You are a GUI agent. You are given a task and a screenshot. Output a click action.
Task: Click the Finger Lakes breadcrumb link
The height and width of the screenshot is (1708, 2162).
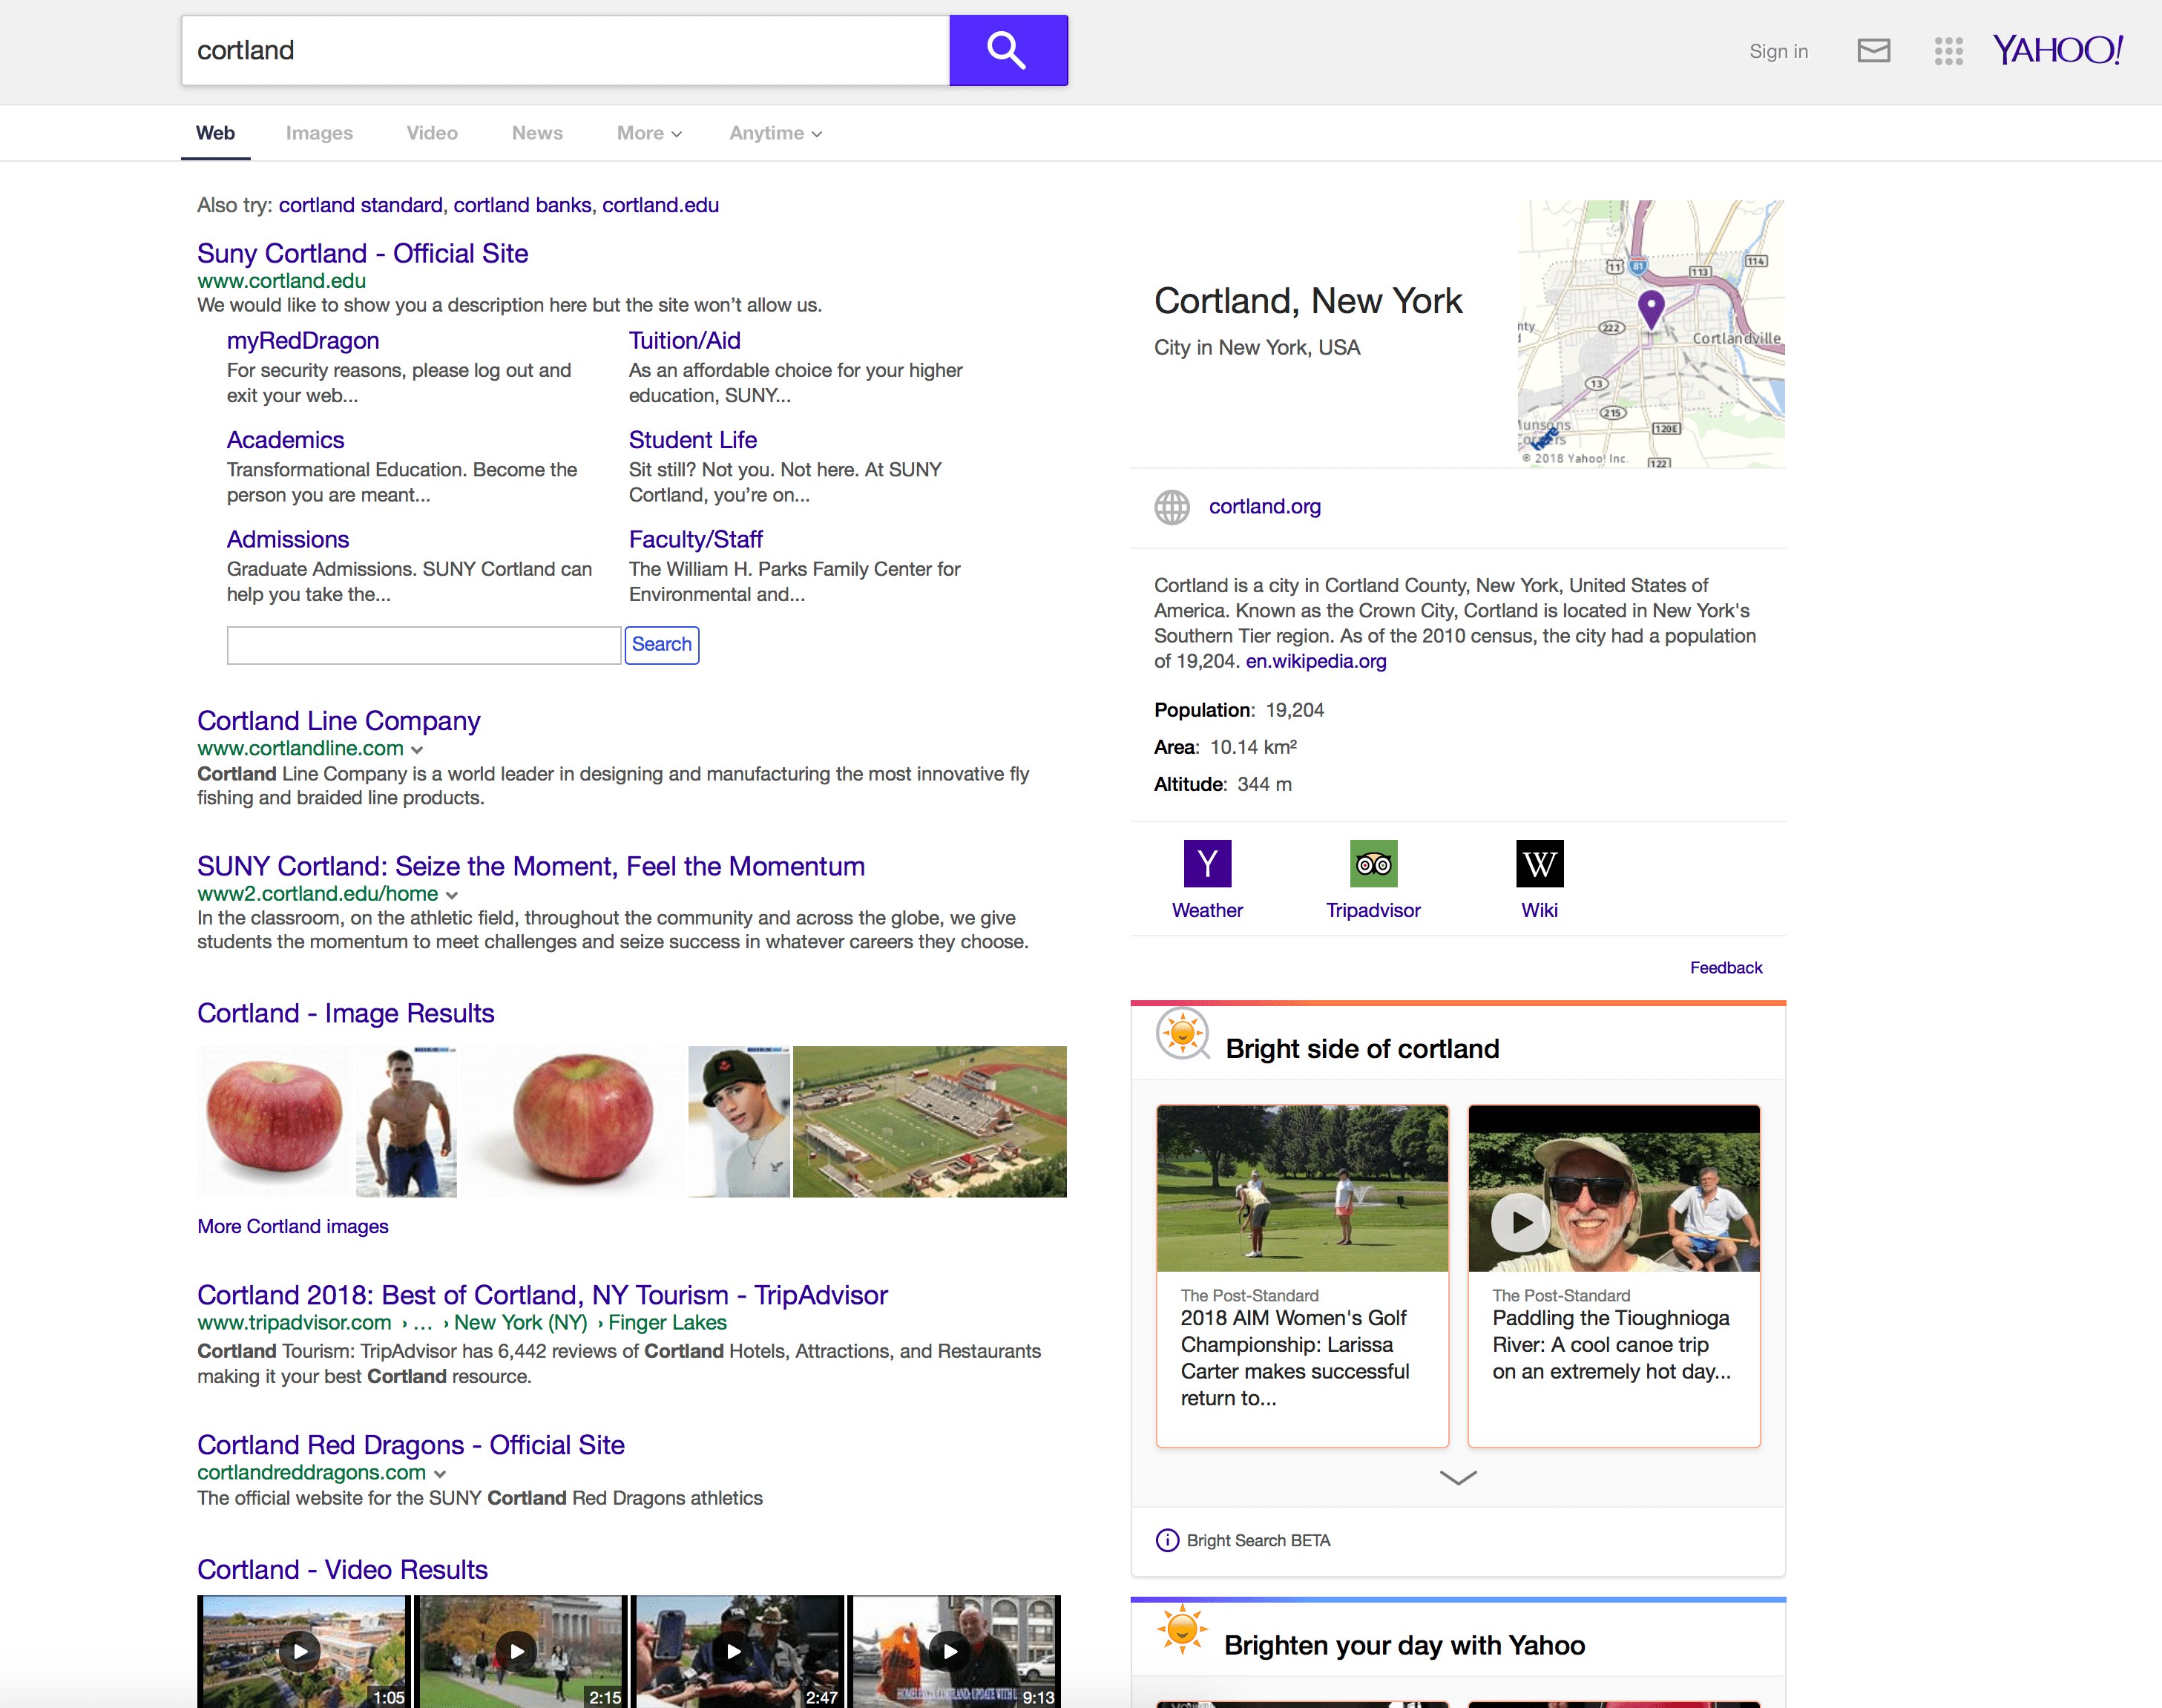[667, 1322]
